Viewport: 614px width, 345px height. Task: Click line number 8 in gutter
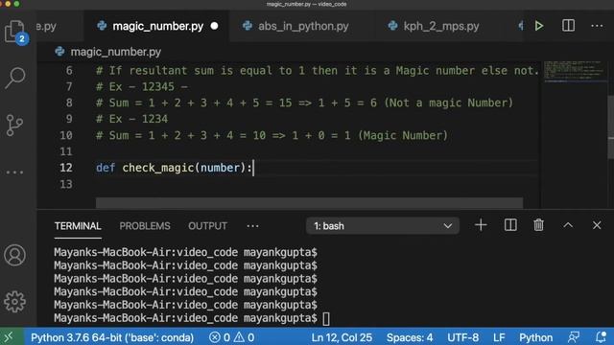pyautogui.click(x=69, y=103)
